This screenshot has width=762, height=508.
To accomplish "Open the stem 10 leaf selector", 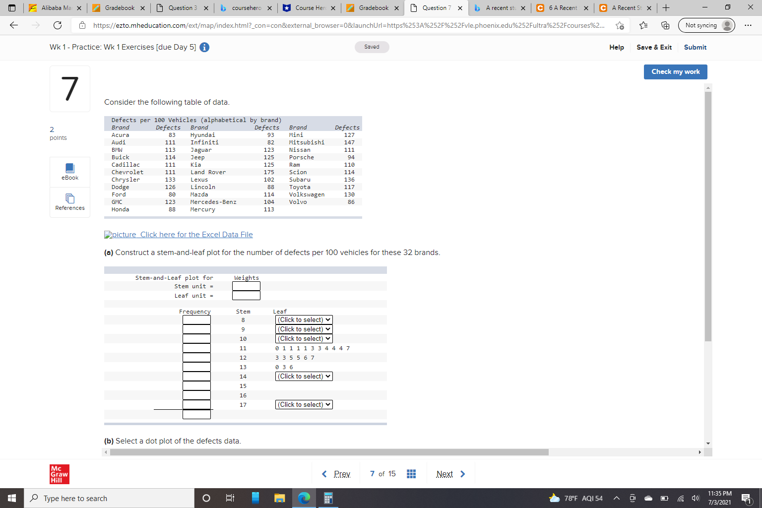I will (x=303, y=338).
